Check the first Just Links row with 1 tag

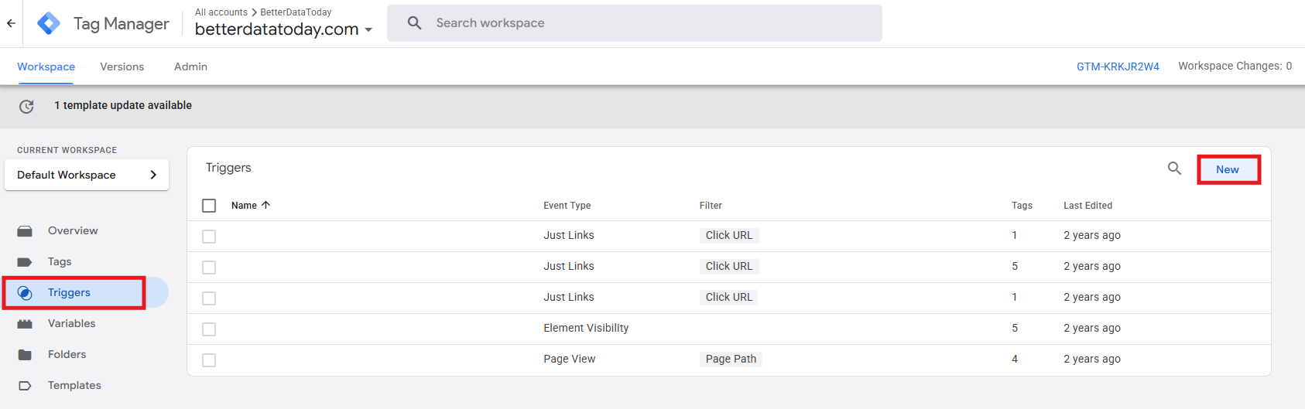point(209,237)
